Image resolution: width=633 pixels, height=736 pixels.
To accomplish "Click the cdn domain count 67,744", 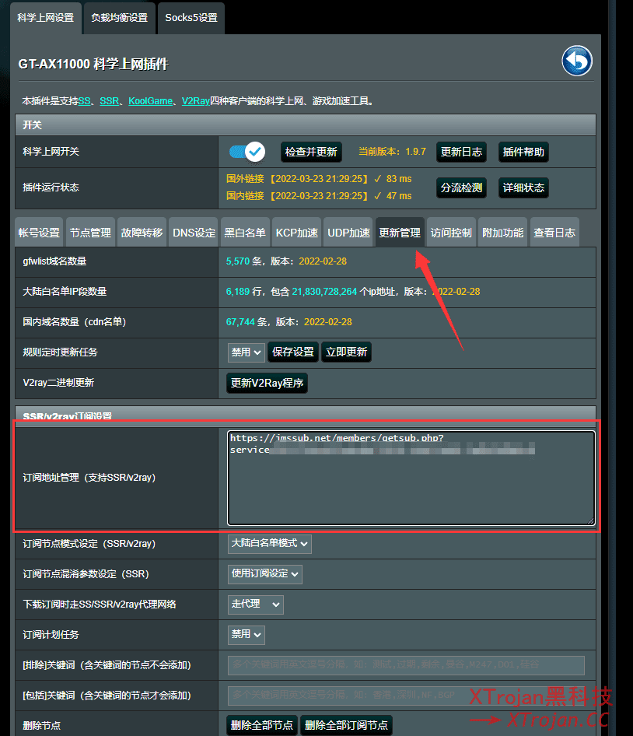I will pyautogui.click(x=240, y=322).
